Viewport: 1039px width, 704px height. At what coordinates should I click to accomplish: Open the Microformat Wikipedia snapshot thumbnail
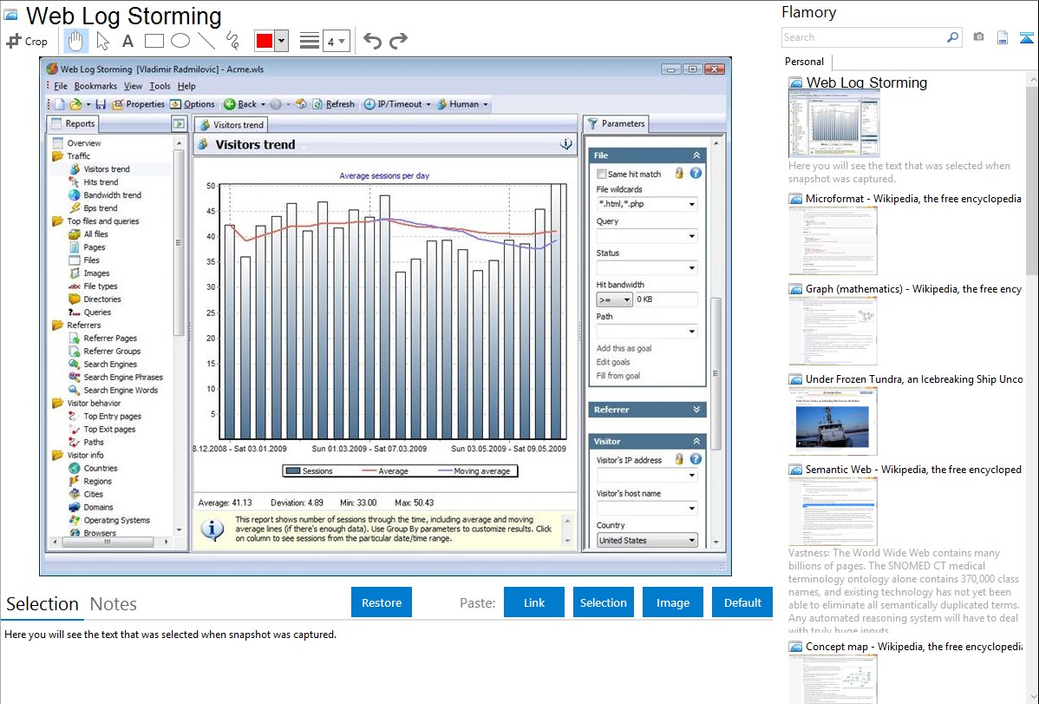pos(833,240)
